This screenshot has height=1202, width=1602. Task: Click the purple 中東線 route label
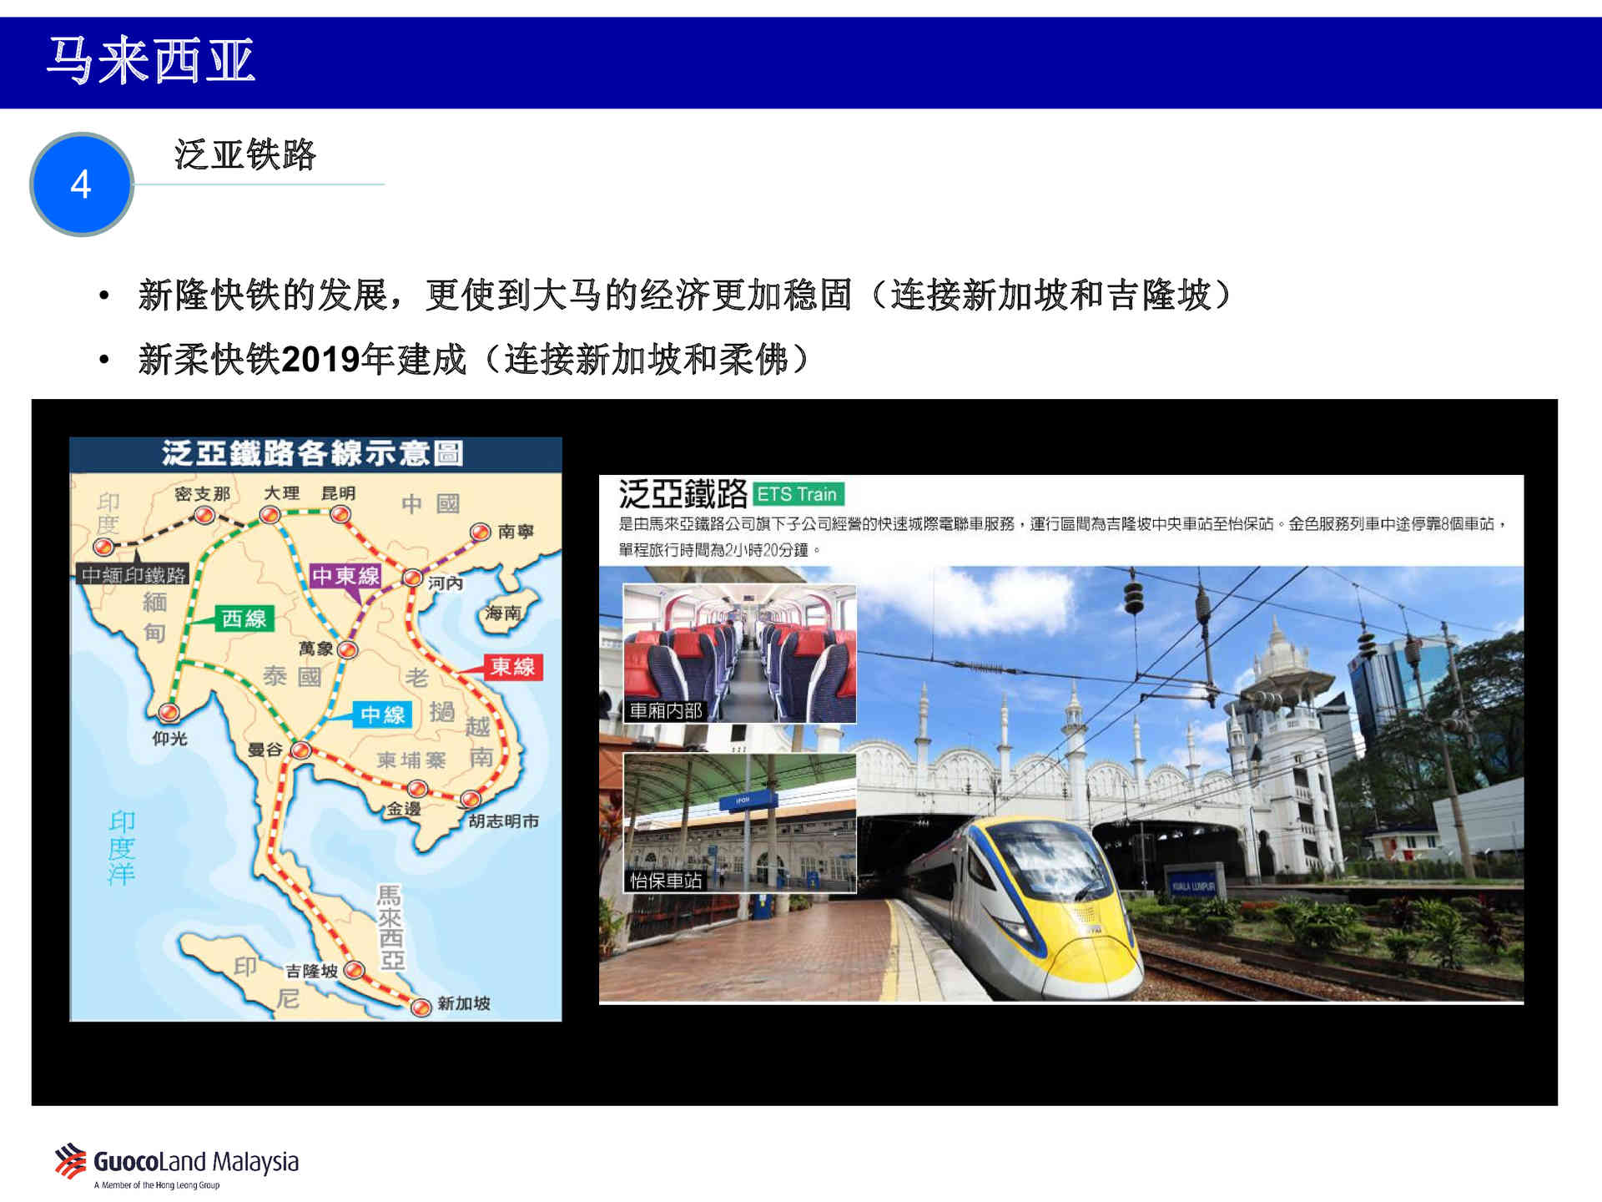345,576
